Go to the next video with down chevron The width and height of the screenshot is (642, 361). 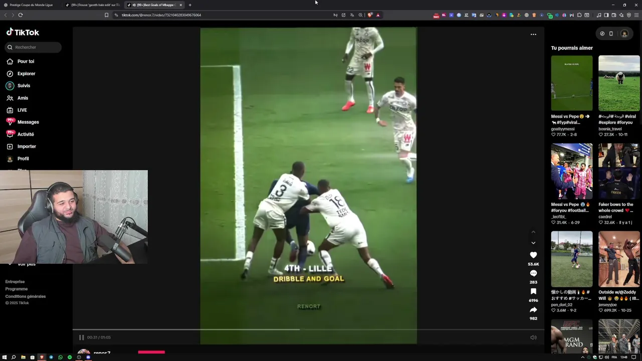533,243
